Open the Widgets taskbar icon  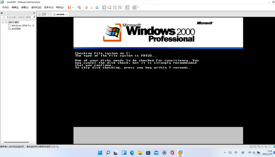124,153
